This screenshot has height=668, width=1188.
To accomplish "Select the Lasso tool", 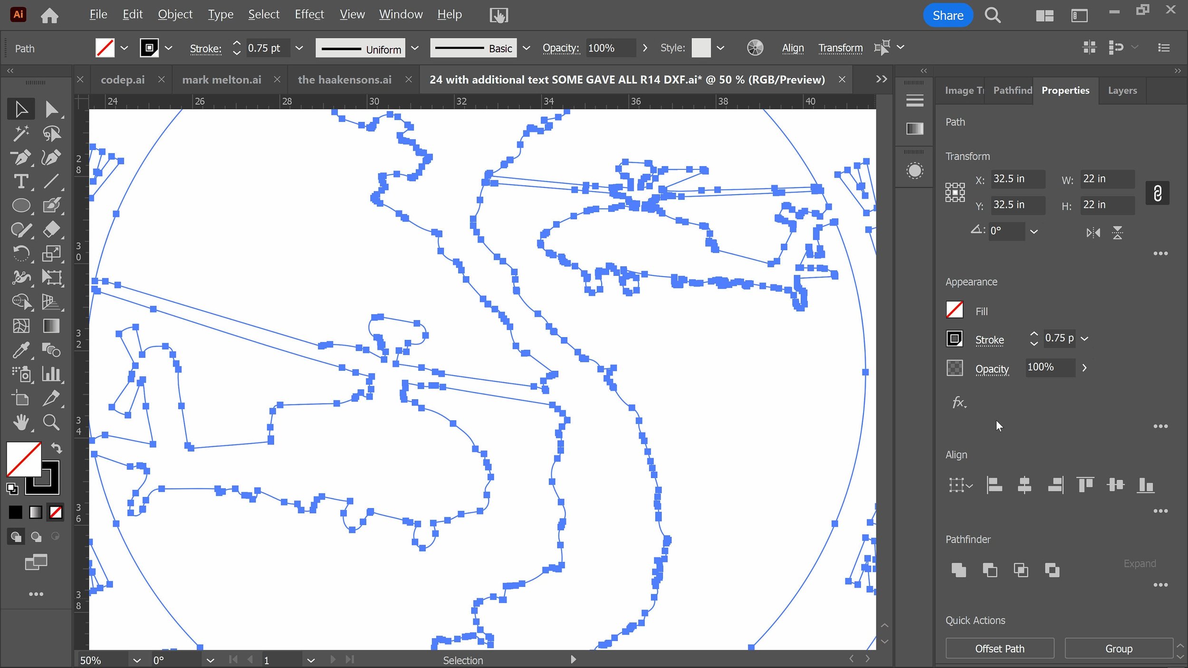I will [x=51, y=133].
